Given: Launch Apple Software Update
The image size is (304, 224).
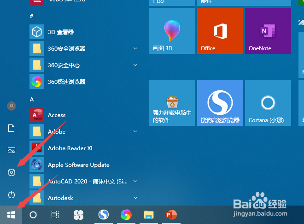Looking at the screenshot, I should (x=84, y=165).
